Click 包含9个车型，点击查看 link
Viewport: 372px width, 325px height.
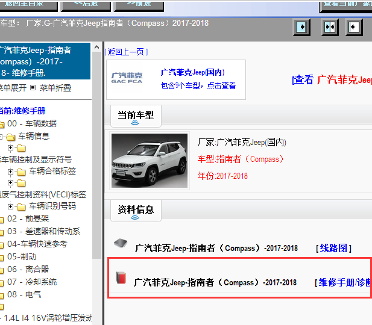198,85
